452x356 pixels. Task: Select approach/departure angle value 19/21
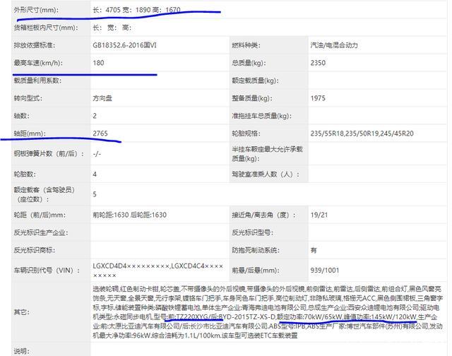click(x=319, y=215)
